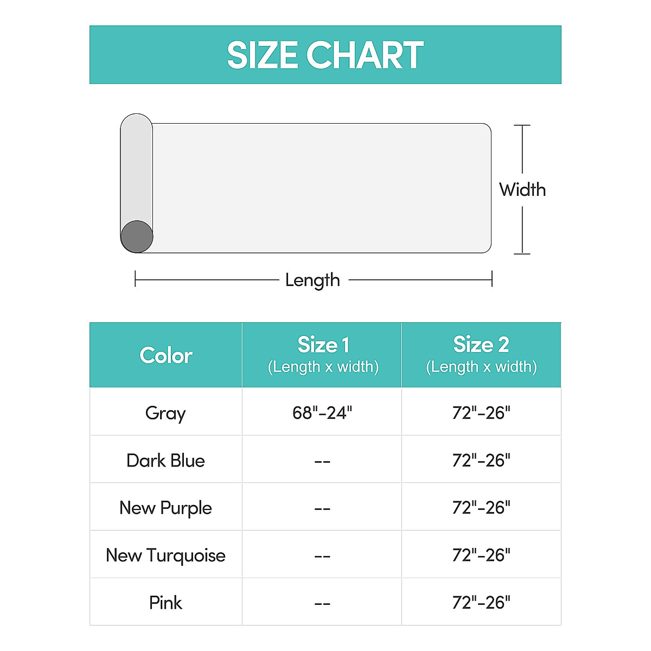
Task: Click the Size 2 value for New Turquoise
Action: (x=481, y=556)
